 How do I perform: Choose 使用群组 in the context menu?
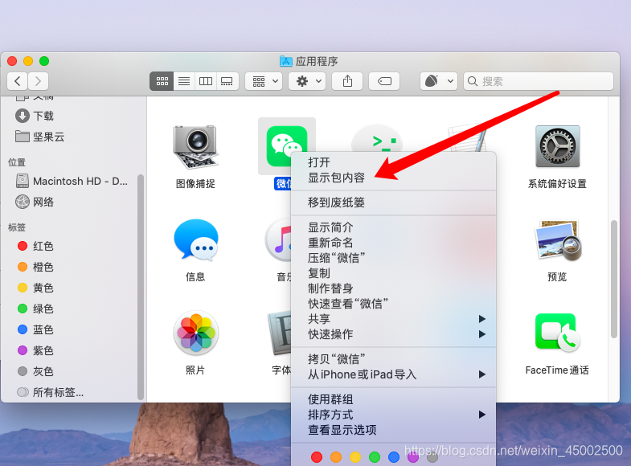pos(394,399)
